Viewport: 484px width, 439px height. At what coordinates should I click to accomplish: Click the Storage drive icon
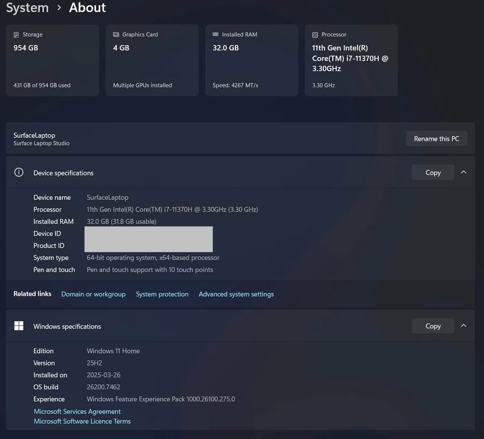[16, 35]
